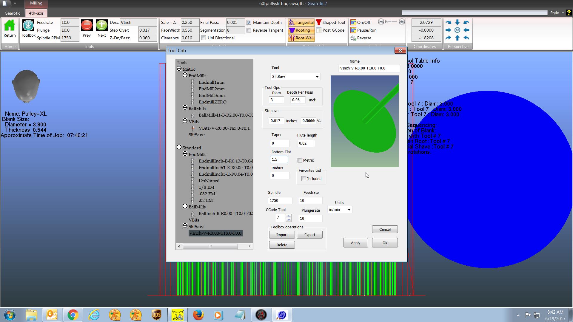The width and height of the screenshot is (573, 322).
Task: Click the tool tree horizontal scrollbar
Action: pos(210,246)
